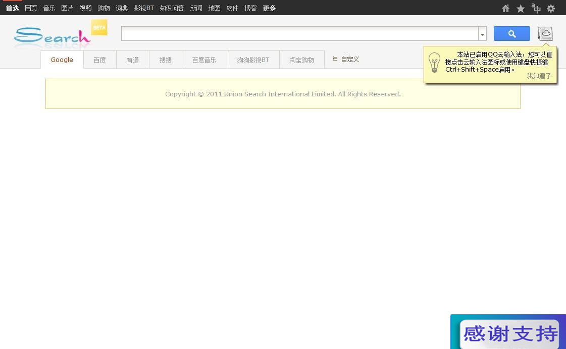The width and height of the screenshot is (566, 349).
Task: Select the 首选 top menu item
Action: [12, 8]
